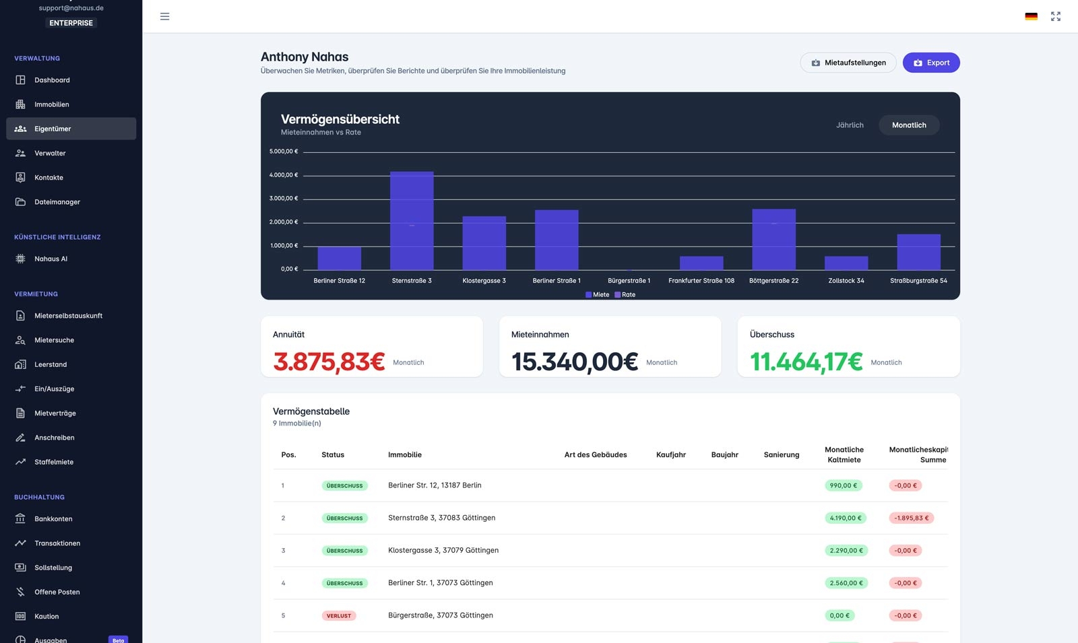Switch chart to Jährlich view
Viewport: 1078px width, 643px height.
click(x=850, y=125)
